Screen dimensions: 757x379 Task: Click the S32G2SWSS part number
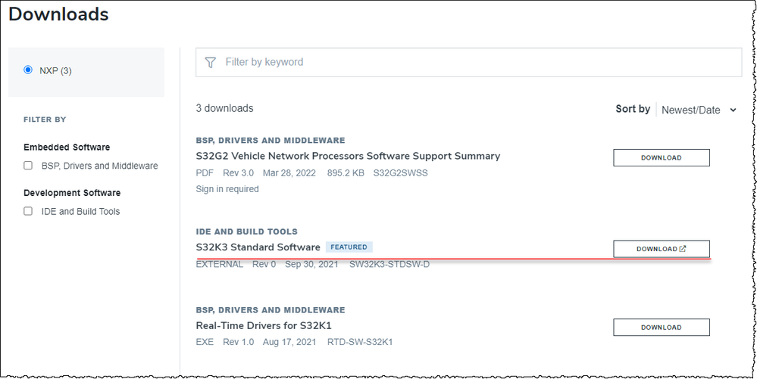click(401, 172)
